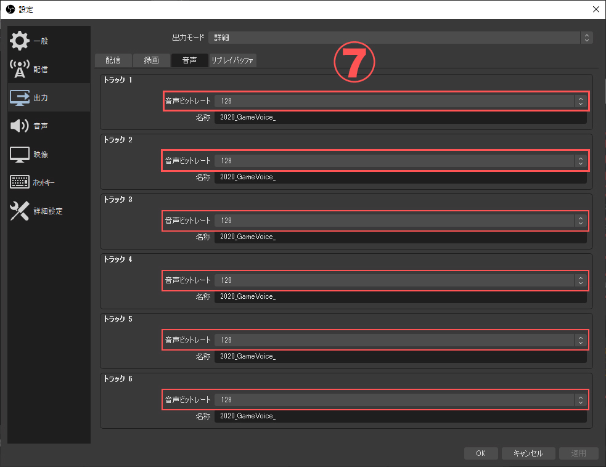Click the トラック 4 group heading
Screen dimensions: 606x467
118,259
